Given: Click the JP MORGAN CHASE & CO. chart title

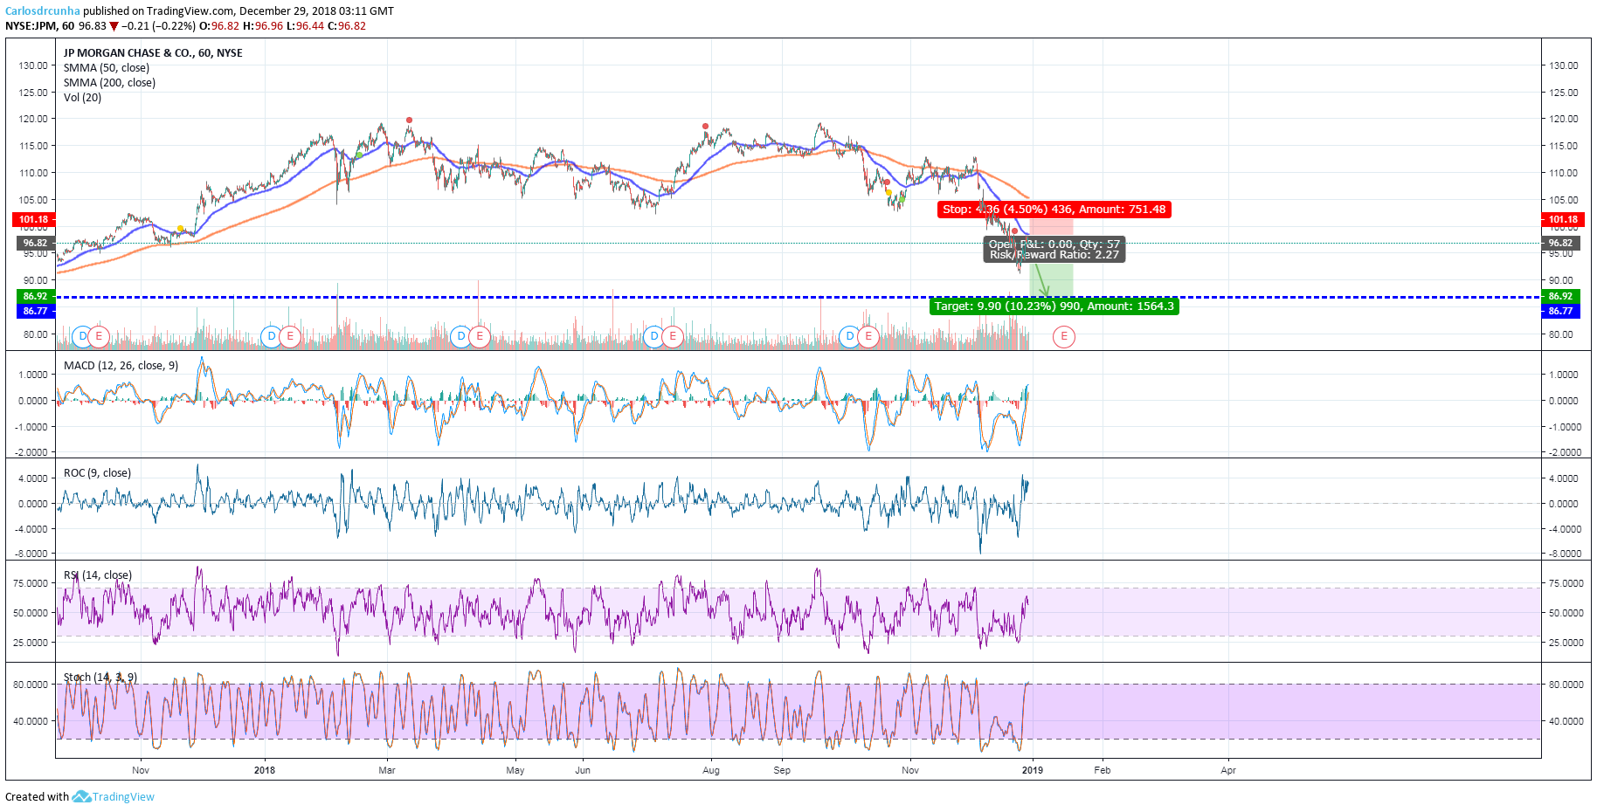Looking at the screenshot, I should (153, 53).
